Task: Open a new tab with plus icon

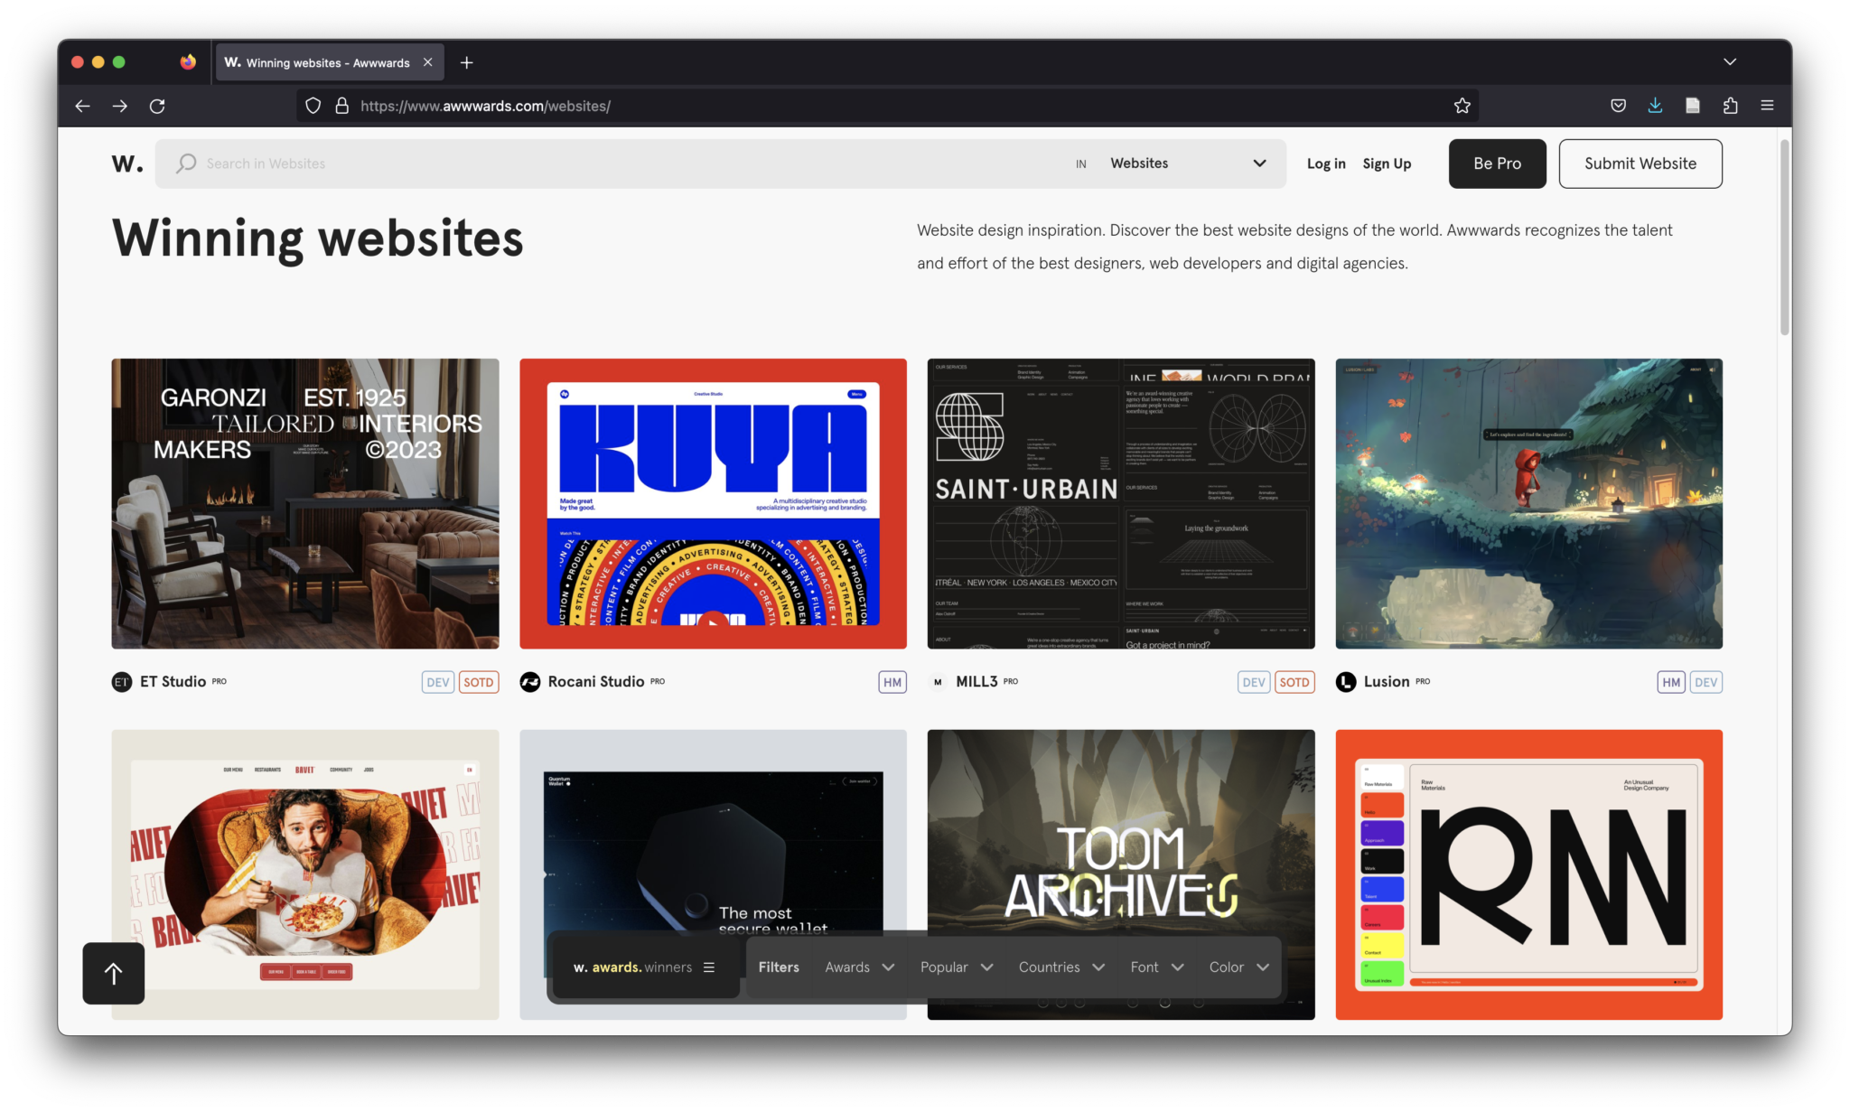Action: pyautogui.click(x=466, y=62)
